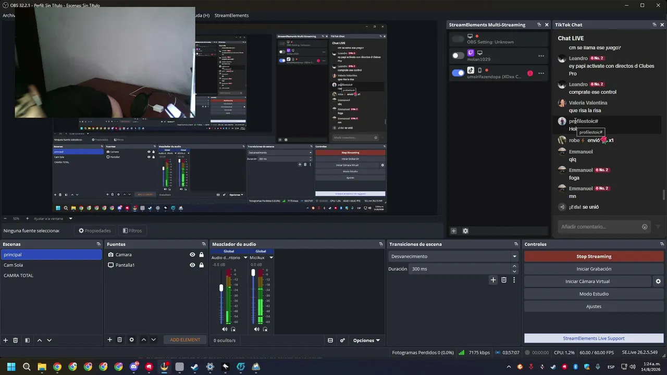Select the Camara source row
667x375 pixels.
[156, 255]
